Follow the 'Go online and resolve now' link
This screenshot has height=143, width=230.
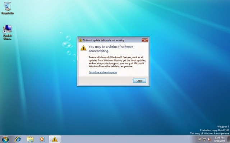click(103, 72)
